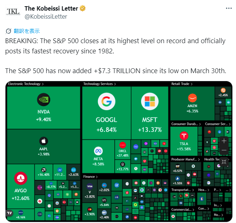Click the collapse fullscreen arrows icon

point(224,161)
